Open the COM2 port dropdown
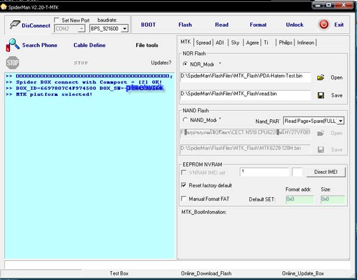 click(x=80, y=29)
